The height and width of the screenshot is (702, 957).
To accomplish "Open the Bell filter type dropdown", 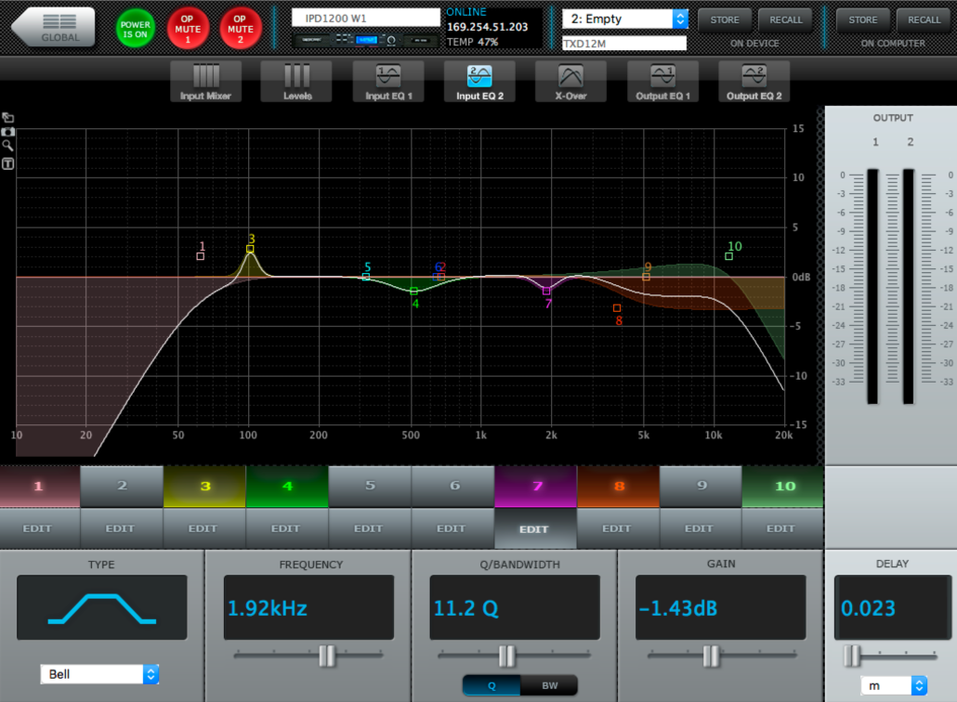I will click(x=99, y=674).
